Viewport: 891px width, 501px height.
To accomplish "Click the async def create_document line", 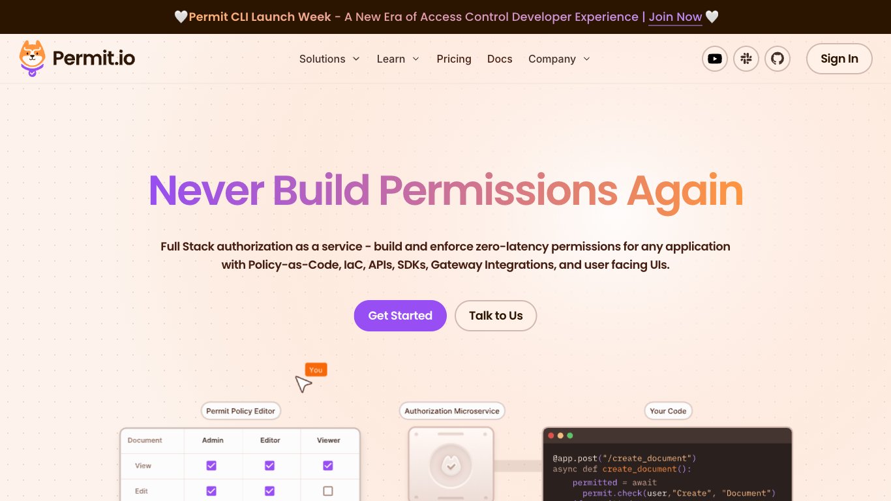I will pyautogui.click(x=622, y=469).
